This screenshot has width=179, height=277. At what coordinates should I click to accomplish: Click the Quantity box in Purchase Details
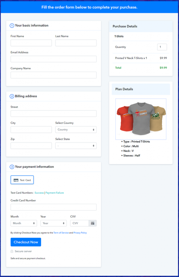point(162,47)
